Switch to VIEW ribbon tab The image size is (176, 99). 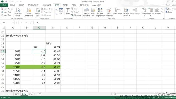74,5
